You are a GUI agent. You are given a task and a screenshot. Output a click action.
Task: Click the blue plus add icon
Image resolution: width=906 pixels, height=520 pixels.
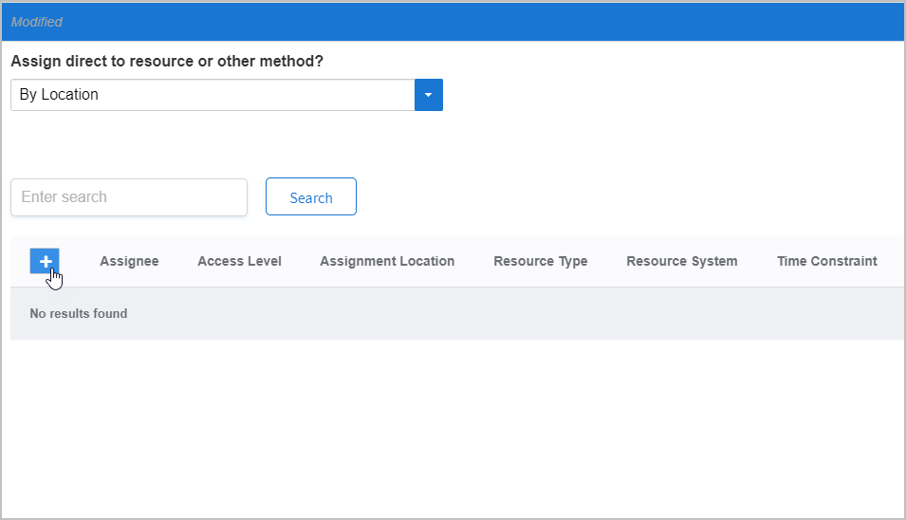point(45,261)
